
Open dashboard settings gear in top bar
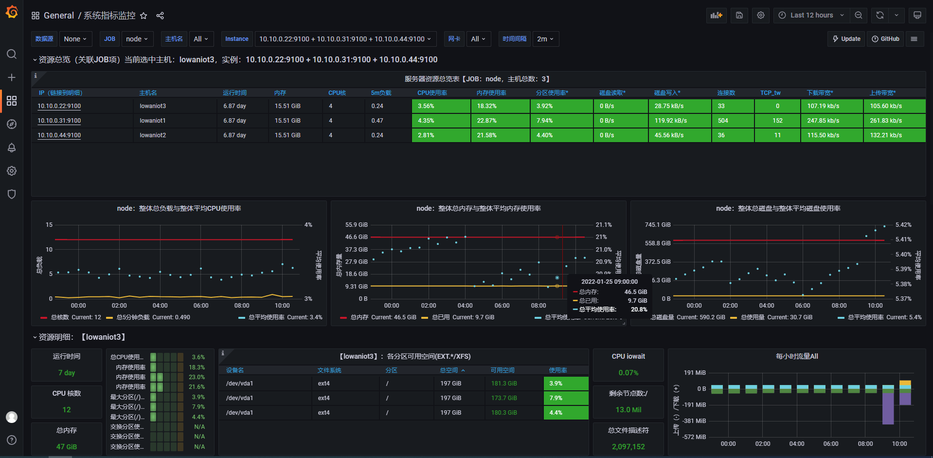coord(761,15)
